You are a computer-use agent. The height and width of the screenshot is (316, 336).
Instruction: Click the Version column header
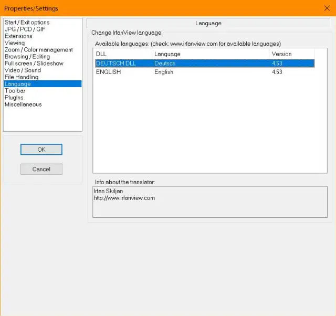pos(291,54)
